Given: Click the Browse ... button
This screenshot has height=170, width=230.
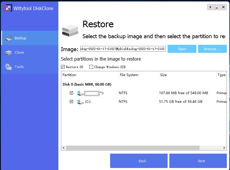Looking at the screenshot, I should 212,49.
